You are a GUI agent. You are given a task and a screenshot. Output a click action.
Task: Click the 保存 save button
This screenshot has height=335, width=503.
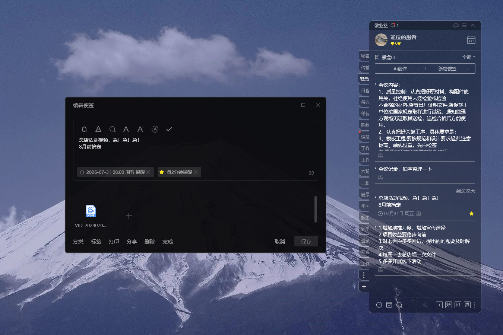[x=306, y=242]
